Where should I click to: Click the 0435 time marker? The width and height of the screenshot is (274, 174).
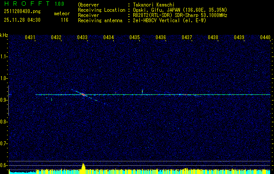(135, 37)
